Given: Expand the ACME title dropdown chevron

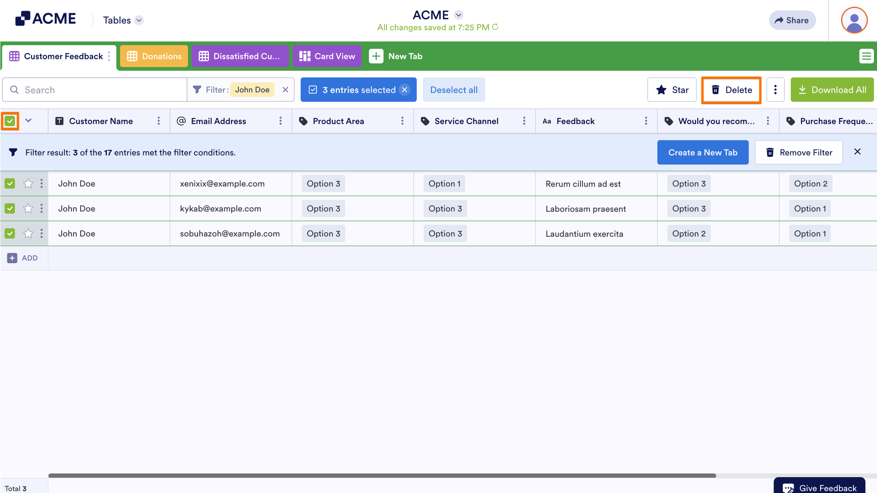Looking at the screenshot, I should [459, 15].
